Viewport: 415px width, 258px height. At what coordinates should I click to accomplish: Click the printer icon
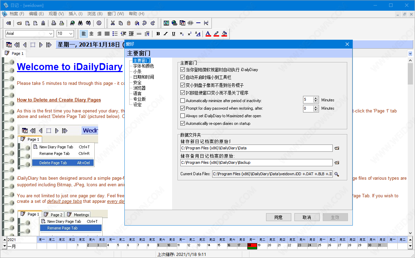(62, 23)
